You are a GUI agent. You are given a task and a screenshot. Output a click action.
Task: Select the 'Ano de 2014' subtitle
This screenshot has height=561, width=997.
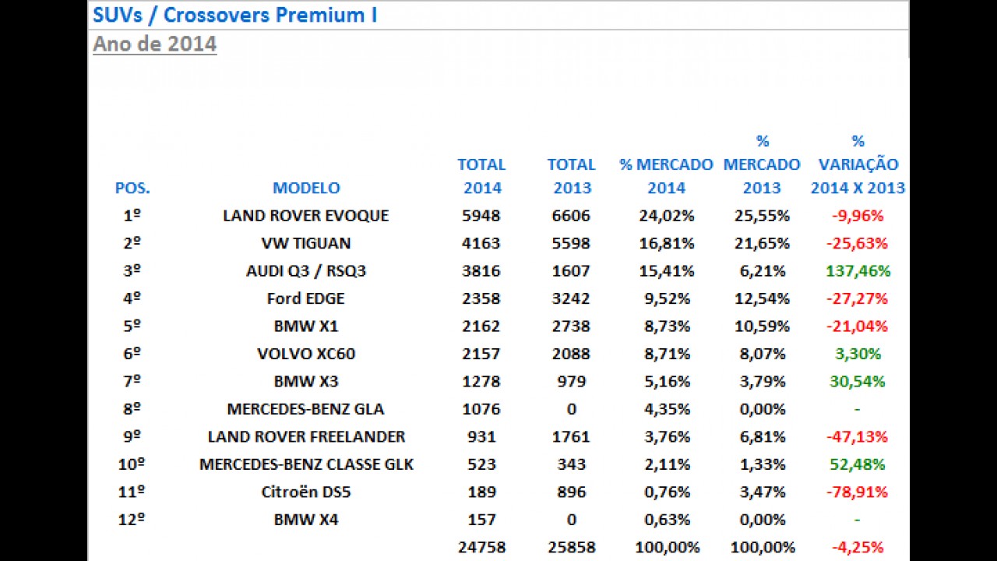point(154,44)
